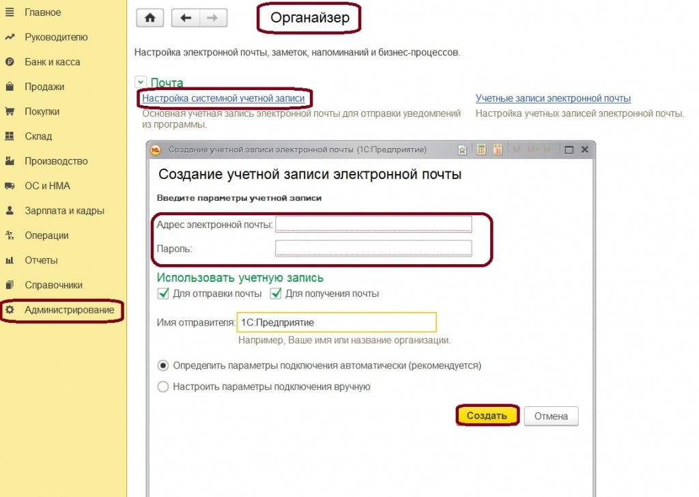Image resolution: width=699 pixels, height=497 pixels.
Task: Go to the home page button
Action: click(x=149, y=18)
